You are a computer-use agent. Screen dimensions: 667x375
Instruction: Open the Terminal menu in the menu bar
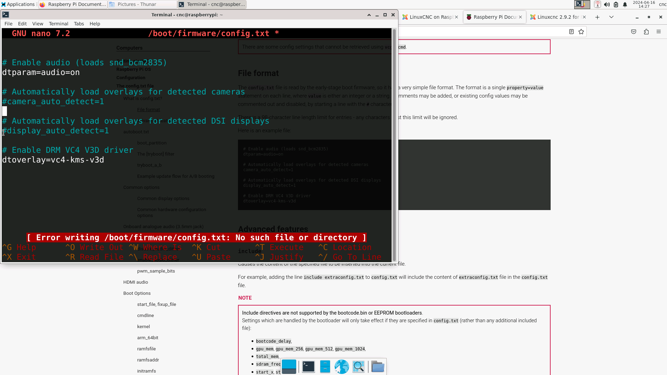coord(58,24)
